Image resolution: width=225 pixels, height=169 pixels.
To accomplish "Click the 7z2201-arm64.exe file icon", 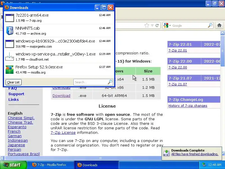I will (x=10, y=18).
